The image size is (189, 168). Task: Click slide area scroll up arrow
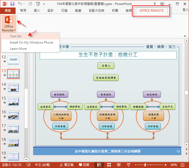pyautogui.click(x=187, y=41)
